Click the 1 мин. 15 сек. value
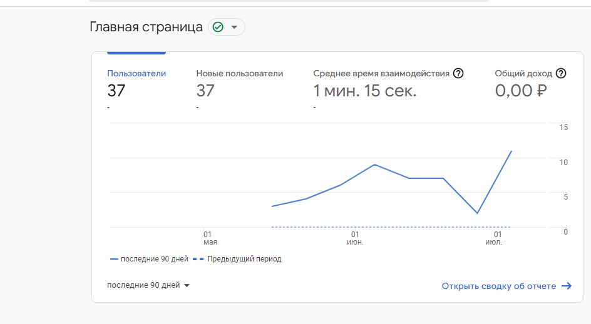This screenshot has width=591, height=324. click(x=365, y=91)
